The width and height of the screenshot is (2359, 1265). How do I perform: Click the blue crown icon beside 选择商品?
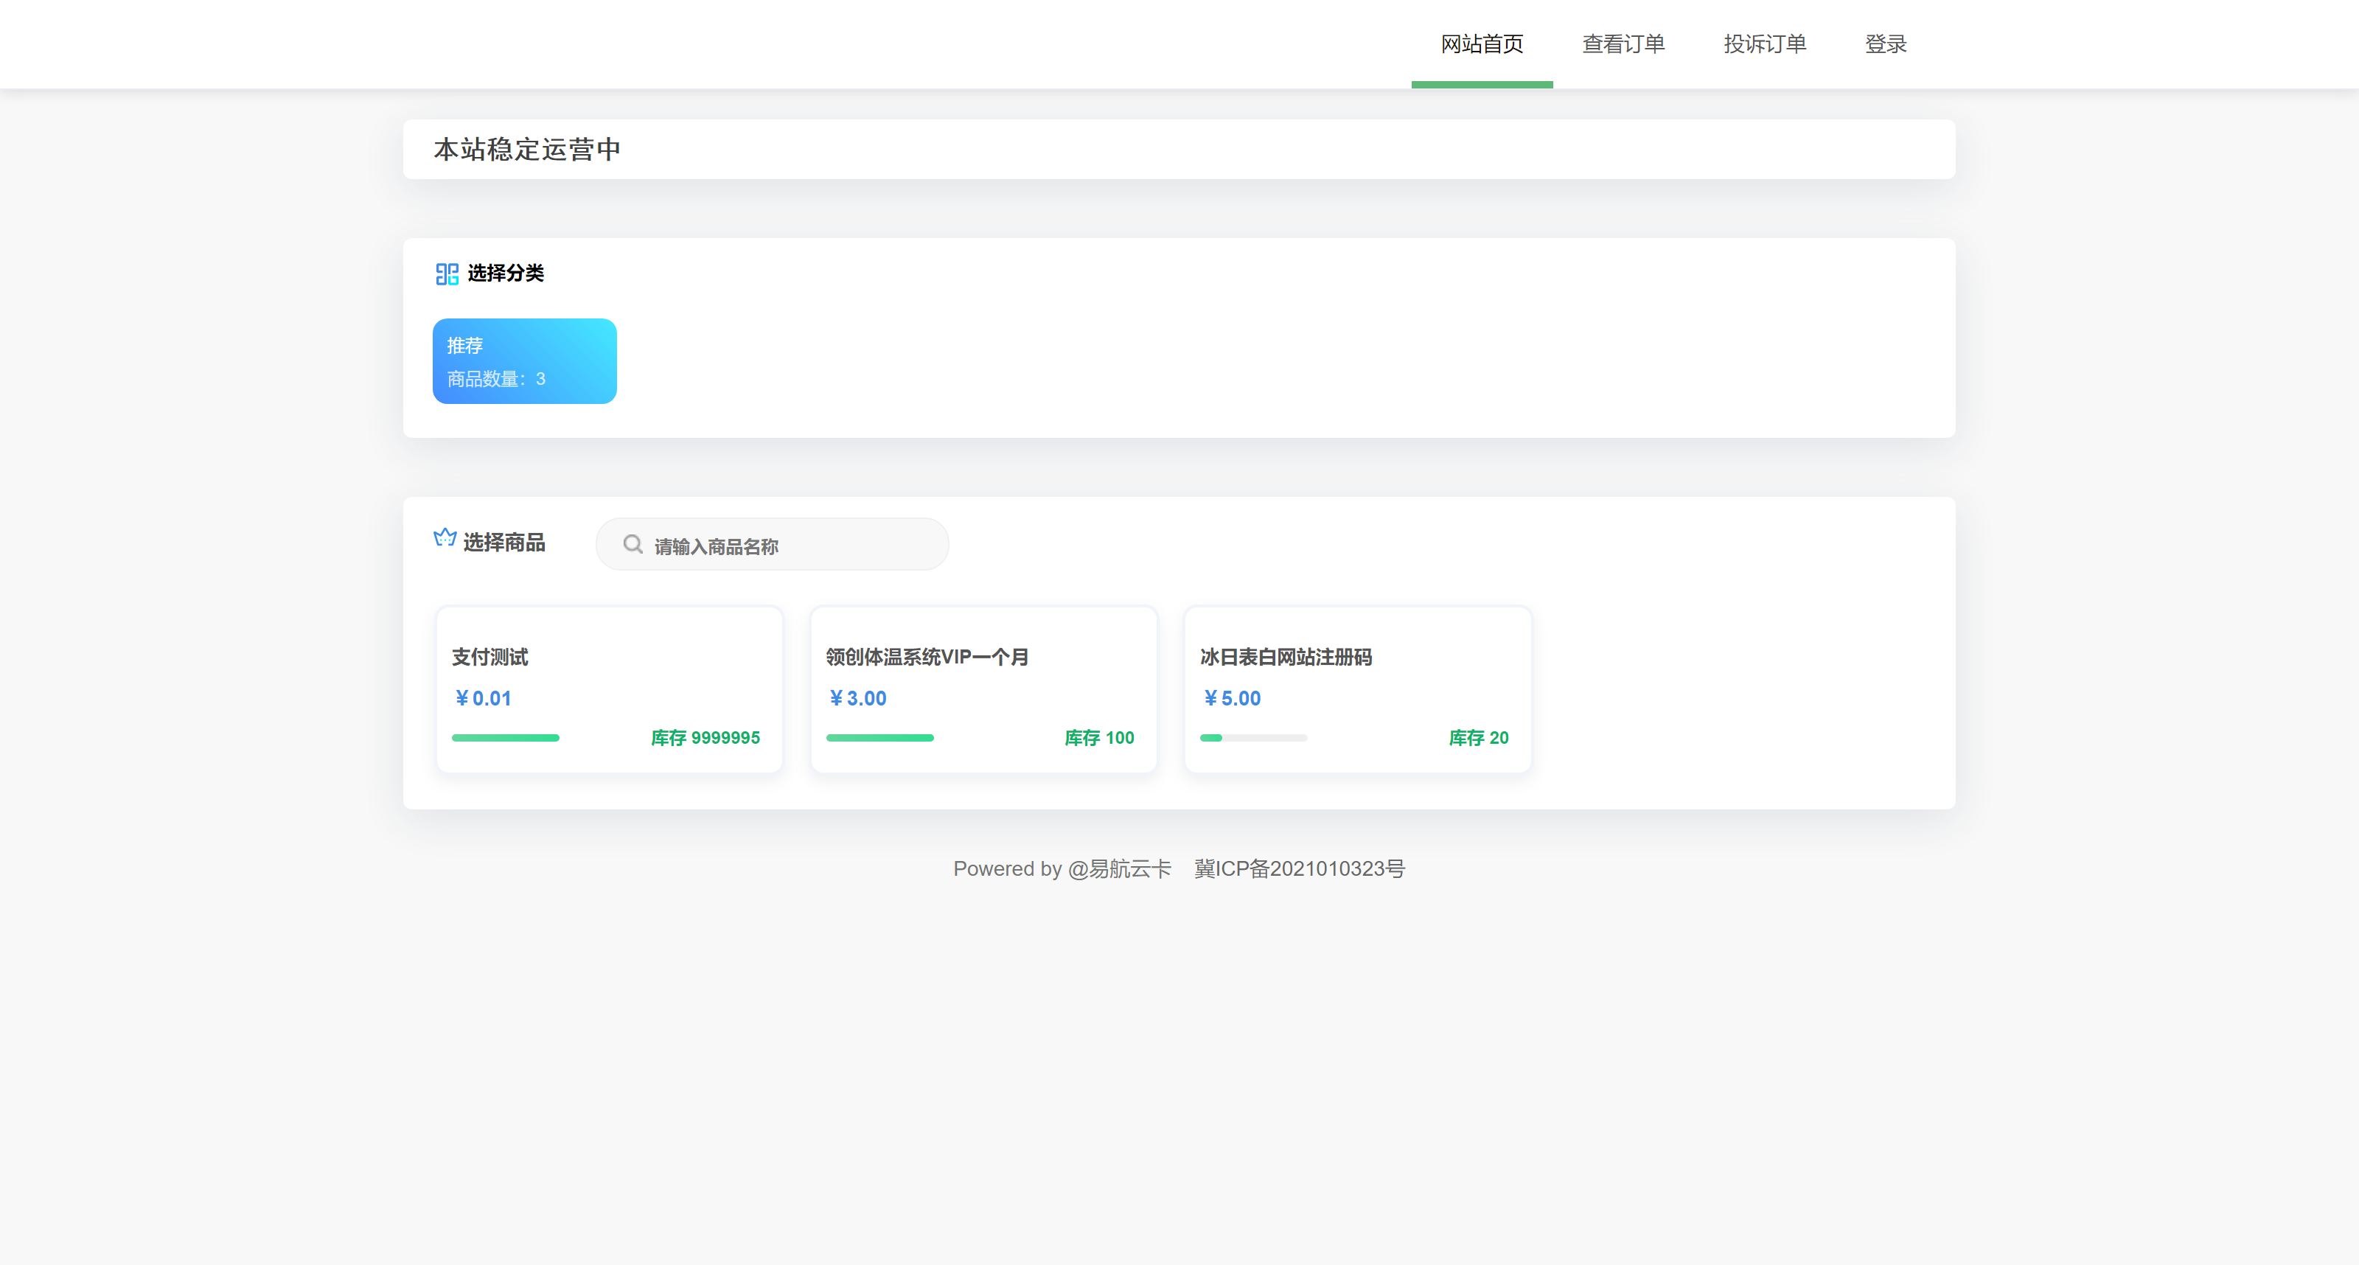[x=445, y=540]
